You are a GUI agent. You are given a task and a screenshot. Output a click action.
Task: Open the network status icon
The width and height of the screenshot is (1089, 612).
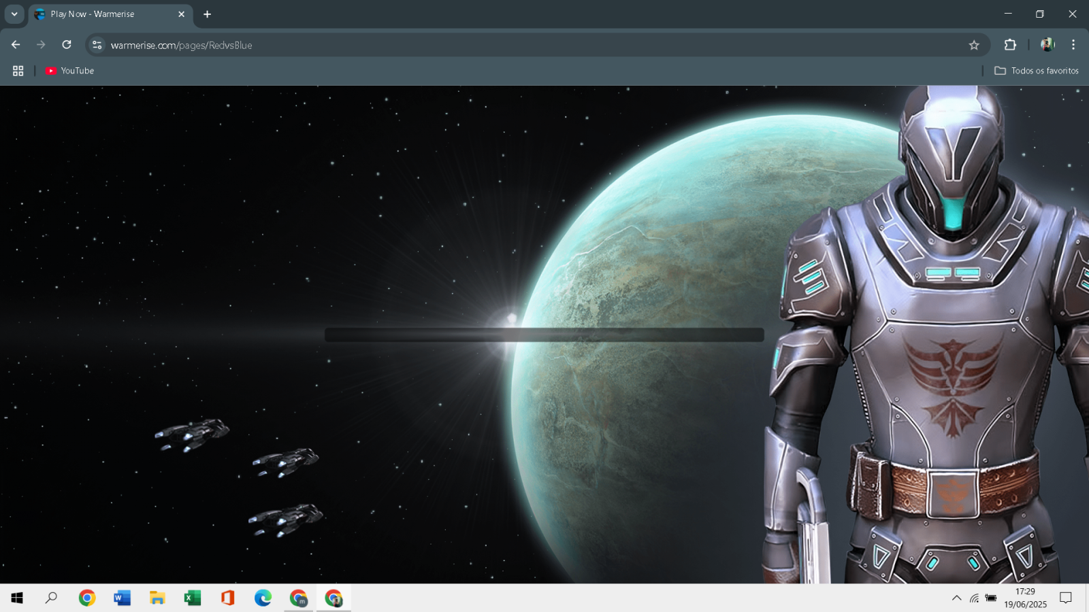click(975, 598)
